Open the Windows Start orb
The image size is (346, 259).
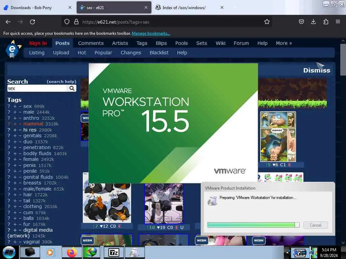coord(9,252)
